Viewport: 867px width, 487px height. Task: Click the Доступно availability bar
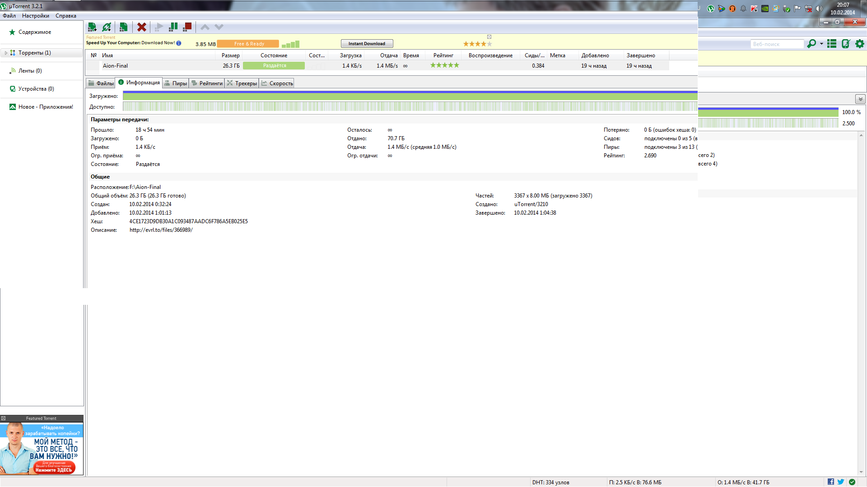point(410,106)
